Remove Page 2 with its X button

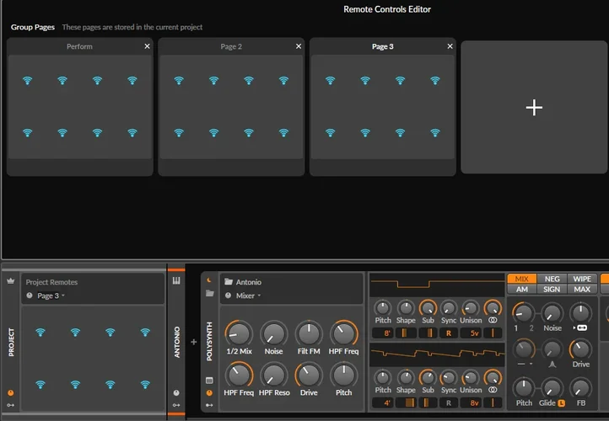coord(299,47)
